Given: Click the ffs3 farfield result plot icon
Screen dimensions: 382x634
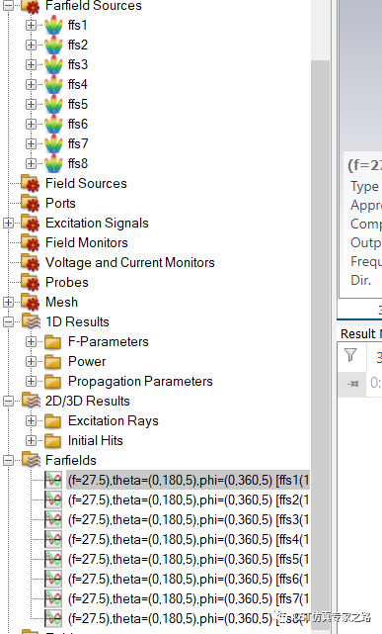Looking at the screenshot, I should 53,520.
